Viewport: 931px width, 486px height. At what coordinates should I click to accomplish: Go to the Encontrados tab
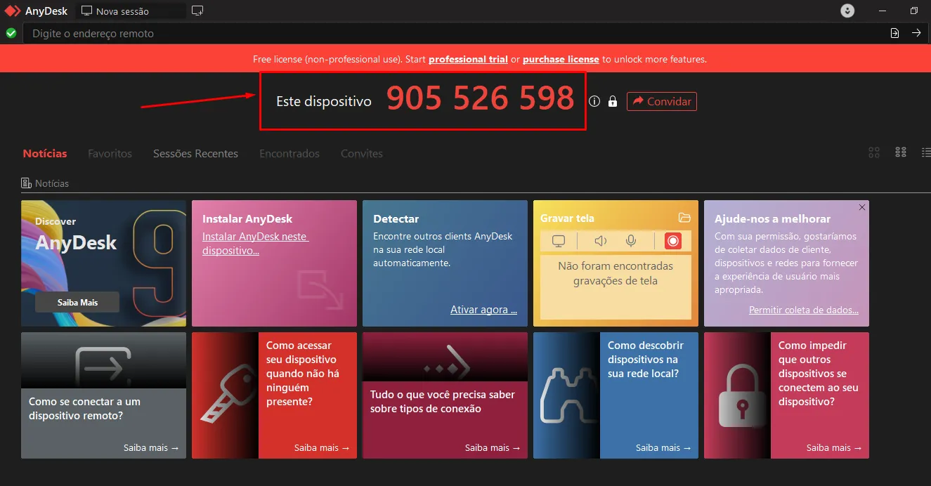click(289, 153)
